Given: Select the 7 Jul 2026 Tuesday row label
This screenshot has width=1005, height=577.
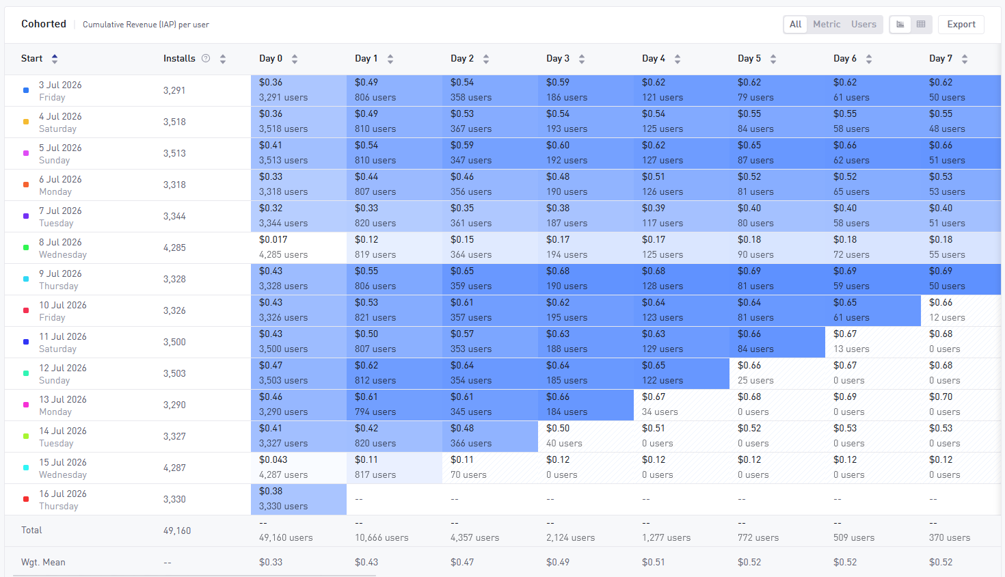Looking at the screenshot, I should [60, 217].
